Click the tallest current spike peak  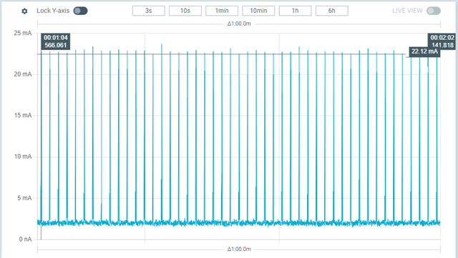(162, 44)
